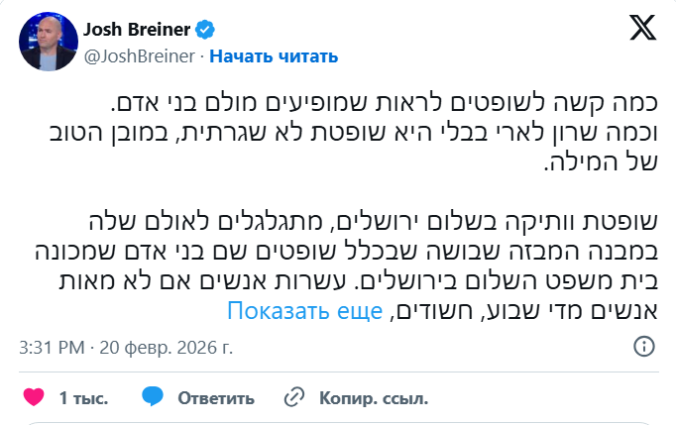Viewport: 676px width, 425px height.
Task: Click the reply speech bubble icon
Action: point(151,398)
